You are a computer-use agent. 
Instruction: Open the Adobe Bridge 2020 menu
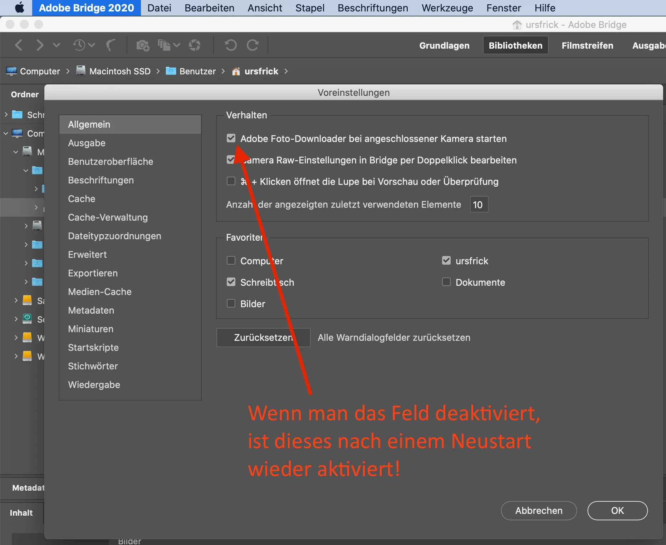coord(86,8)
